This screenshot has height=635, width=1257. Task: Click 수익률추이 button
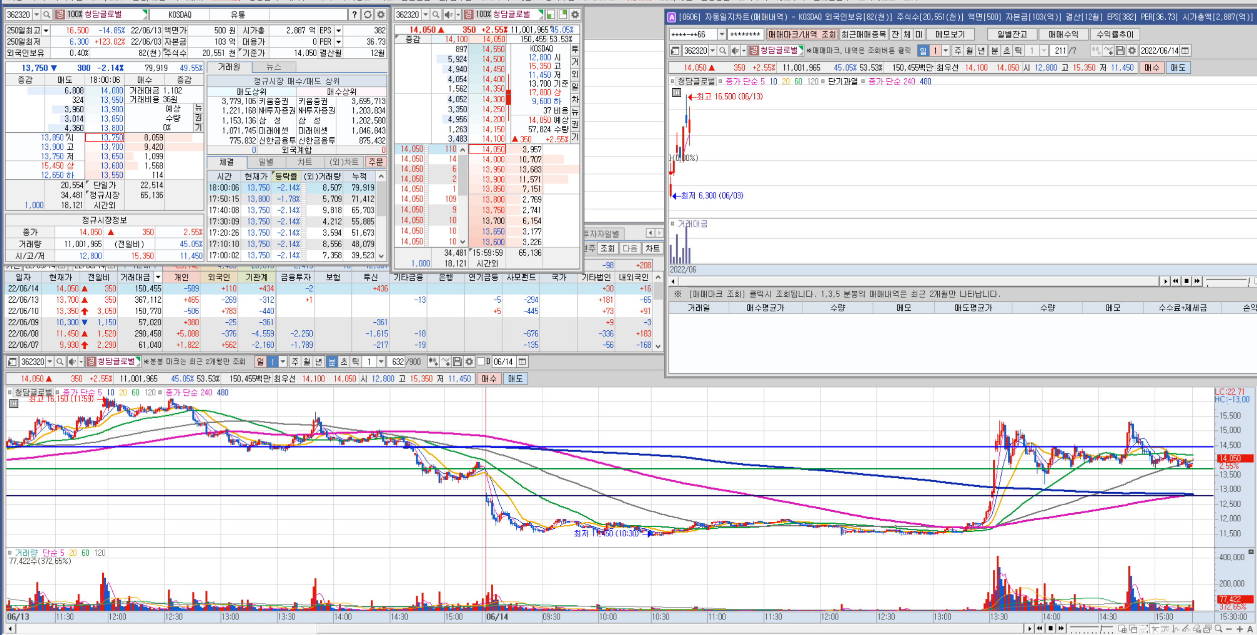(x=1115, y=35)
